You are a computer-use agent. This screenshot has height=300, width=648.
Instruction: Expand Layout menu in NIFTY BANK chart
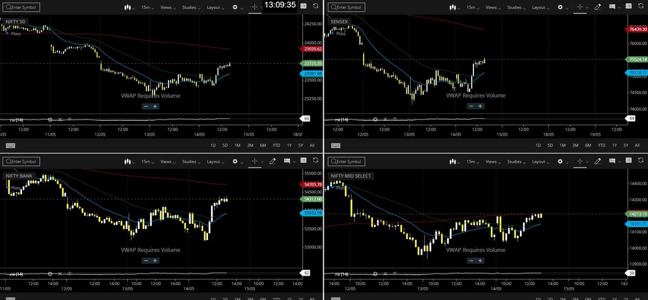tap(216, 162)
